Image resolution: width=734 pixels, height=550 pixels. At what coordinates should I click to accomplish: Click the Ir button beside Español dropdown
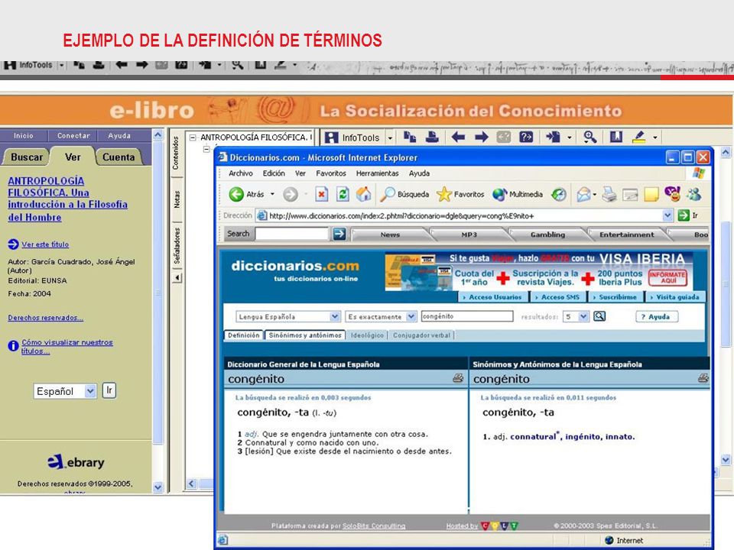tap(109, 390)
